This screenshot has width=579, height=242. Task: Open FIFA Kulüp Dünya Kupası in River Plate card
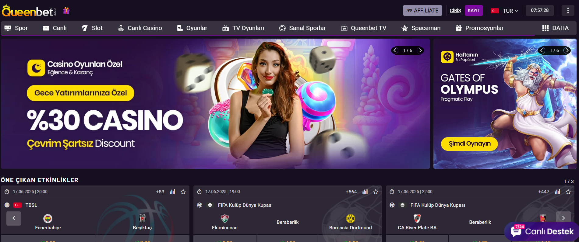pos(438,205)
